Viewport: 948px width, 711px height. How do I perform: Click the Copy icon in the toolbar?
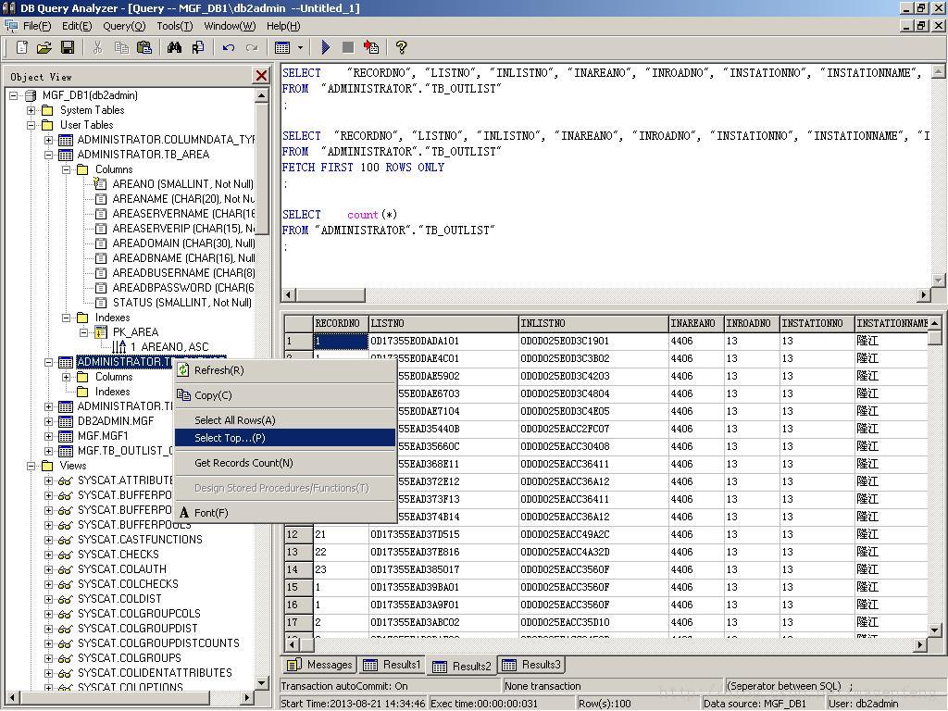pos(121,47)
